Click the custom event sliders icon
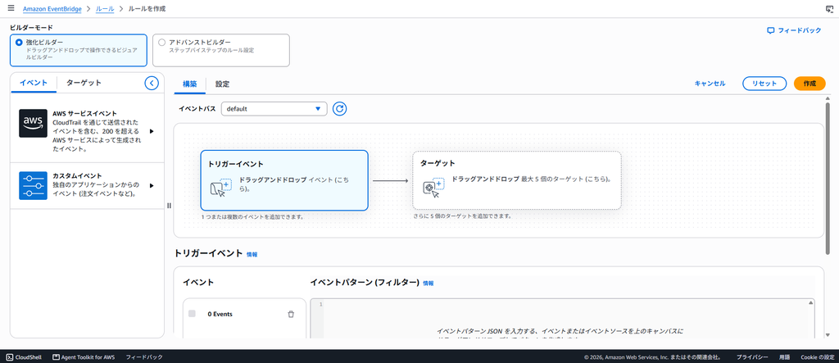The width and height of the screenshot is (839, 363). click(33, 186)
